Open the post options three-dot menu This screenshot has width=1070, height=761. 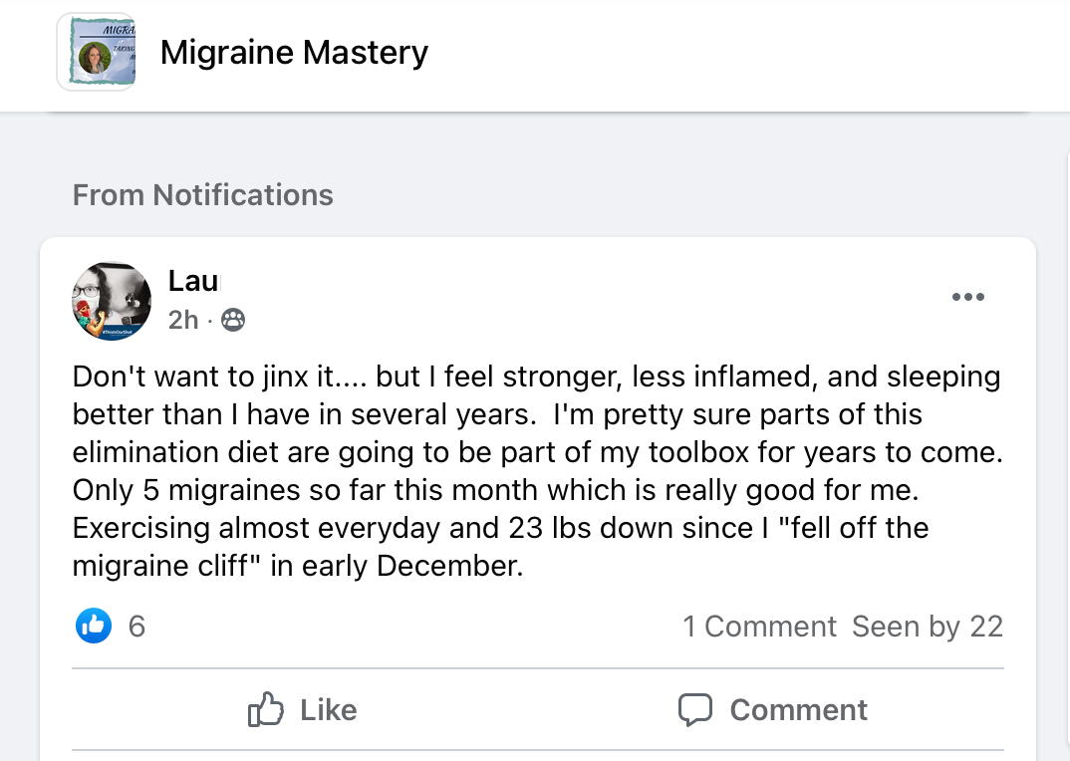(967, 297)
